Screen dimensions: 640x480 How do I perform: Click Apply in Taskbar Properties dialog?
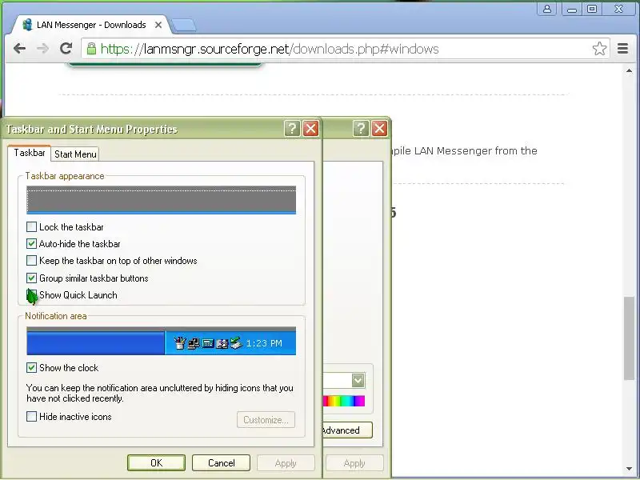286,463
